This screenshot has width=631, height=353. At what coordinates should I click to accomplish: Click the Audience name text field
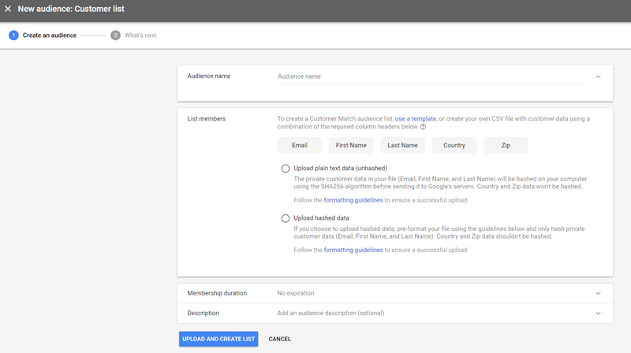point(426,76)
